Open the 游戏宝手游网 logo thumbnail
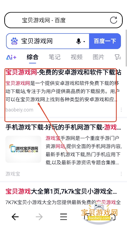The width and height of the screenshot is (127, 226). pos(23,149)
